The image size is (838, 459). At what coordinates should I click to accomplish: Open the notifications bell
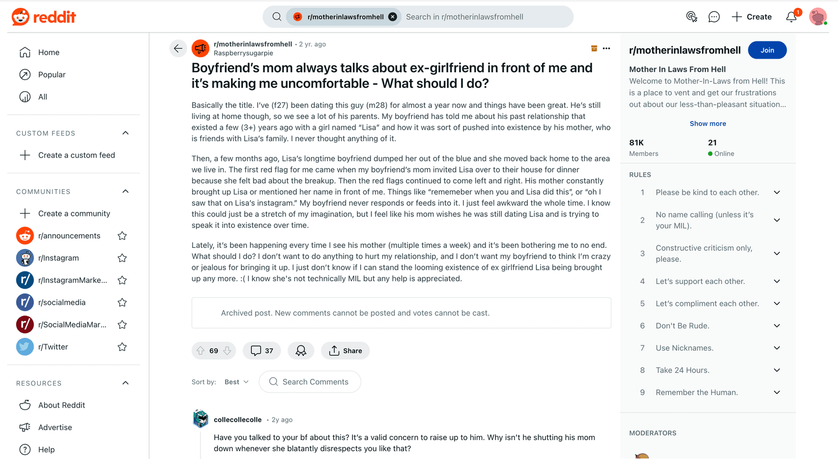point(791,17)
